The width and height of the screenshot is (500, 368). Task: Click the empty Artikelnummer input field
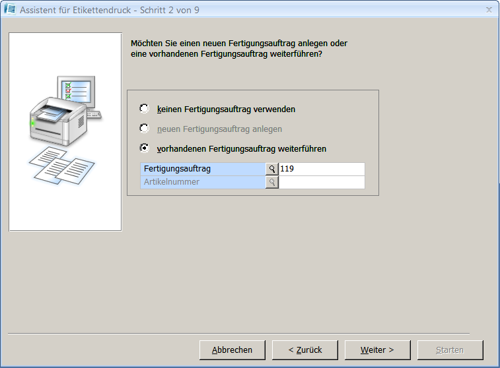(x=321, y=183)
